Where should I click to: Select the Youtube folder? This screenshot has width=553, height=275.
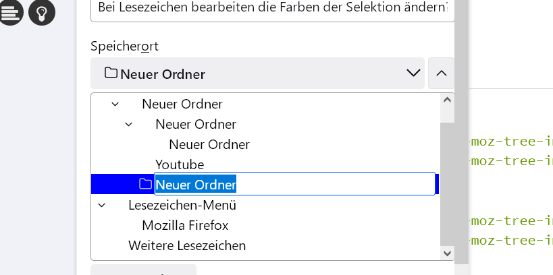(x=180, y=164)
